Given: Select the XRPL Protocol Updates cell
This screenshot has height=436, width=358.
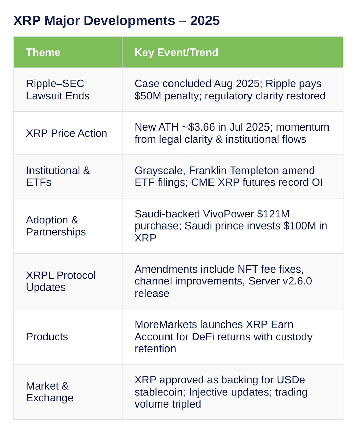Looking at the screenshot, I should tap(68, 281).
